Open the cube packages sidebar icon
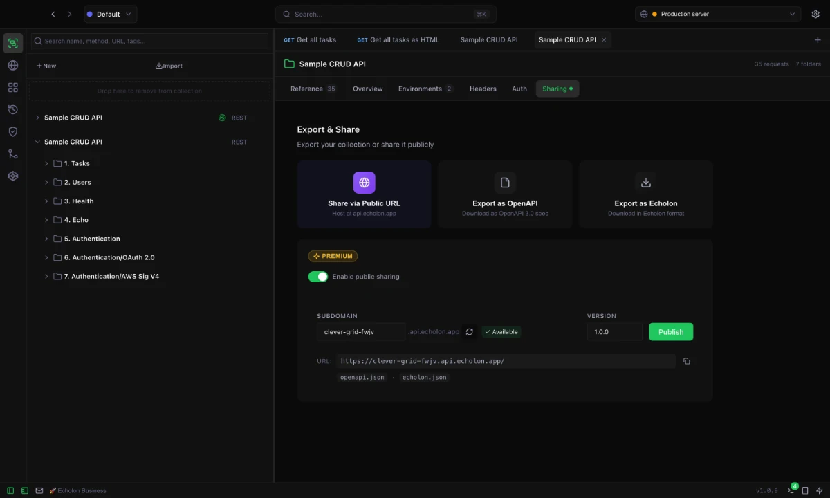This screenshot has height=498, width=830. click(12, 176)
